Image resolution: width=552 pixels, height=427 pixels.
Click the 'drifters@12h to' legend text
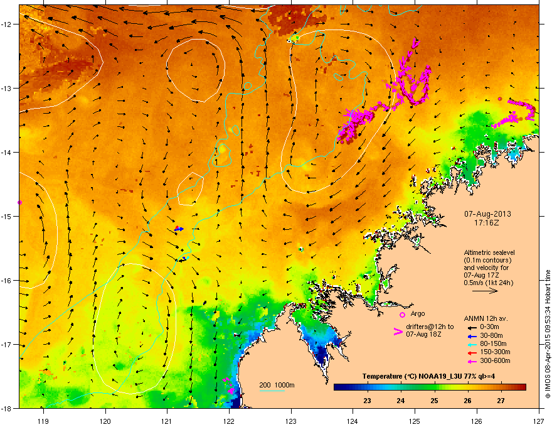[x=430, y=327]
